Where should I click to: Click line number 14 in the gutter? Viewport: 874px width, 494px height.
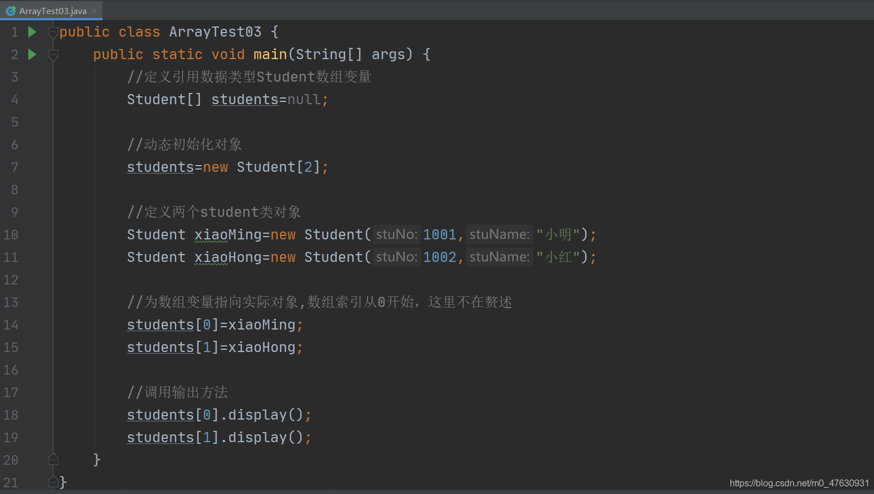(x=11, y=325)
